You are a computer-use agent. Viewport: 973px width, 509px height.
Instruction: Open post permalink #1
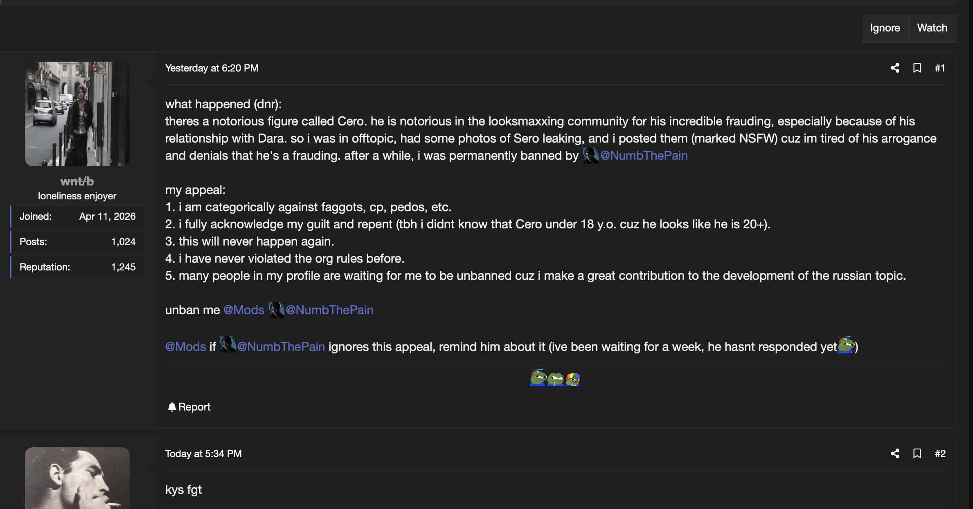point(940,68)
